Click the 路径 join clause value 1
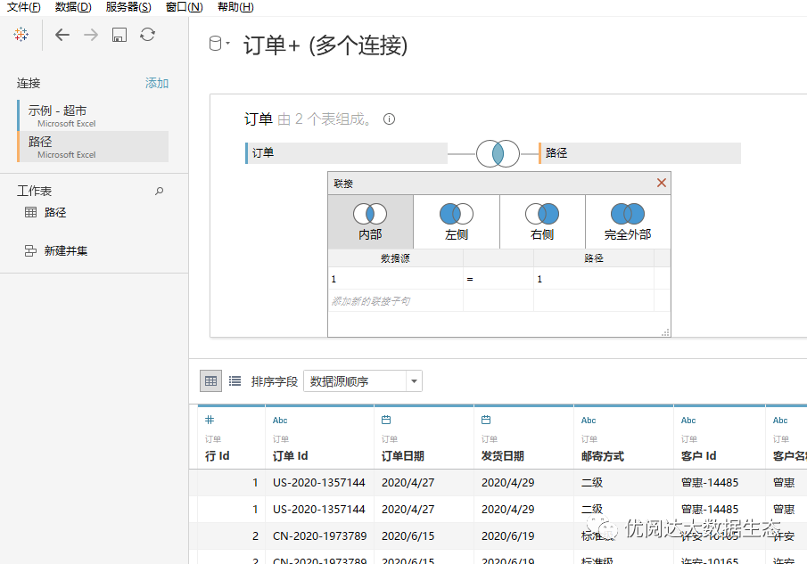Image resolution: width=807 pixels, height=564 pixels. (594, 279)
